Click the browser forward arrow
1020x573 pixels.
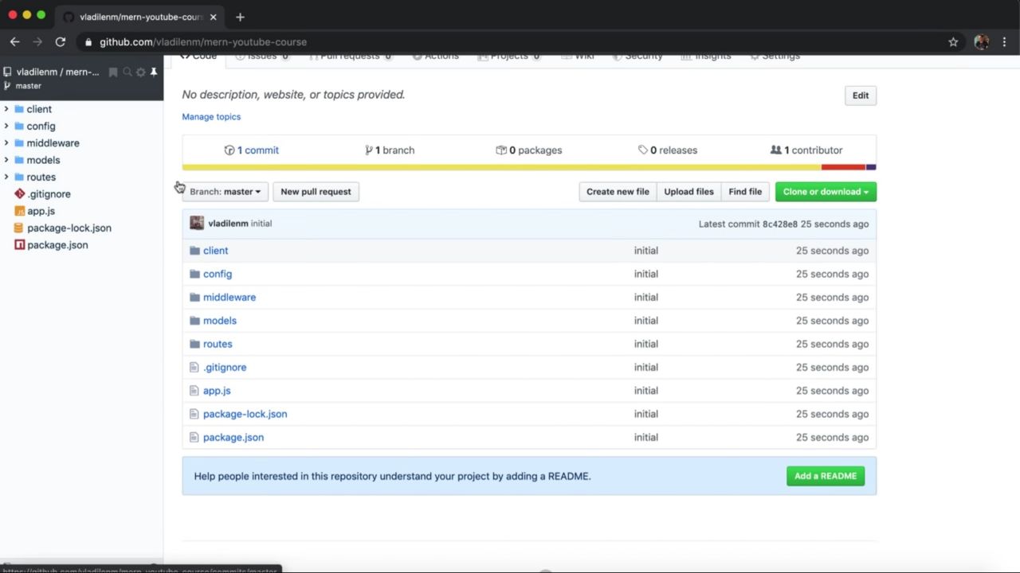pyautogui.click(x=37, y=41)
